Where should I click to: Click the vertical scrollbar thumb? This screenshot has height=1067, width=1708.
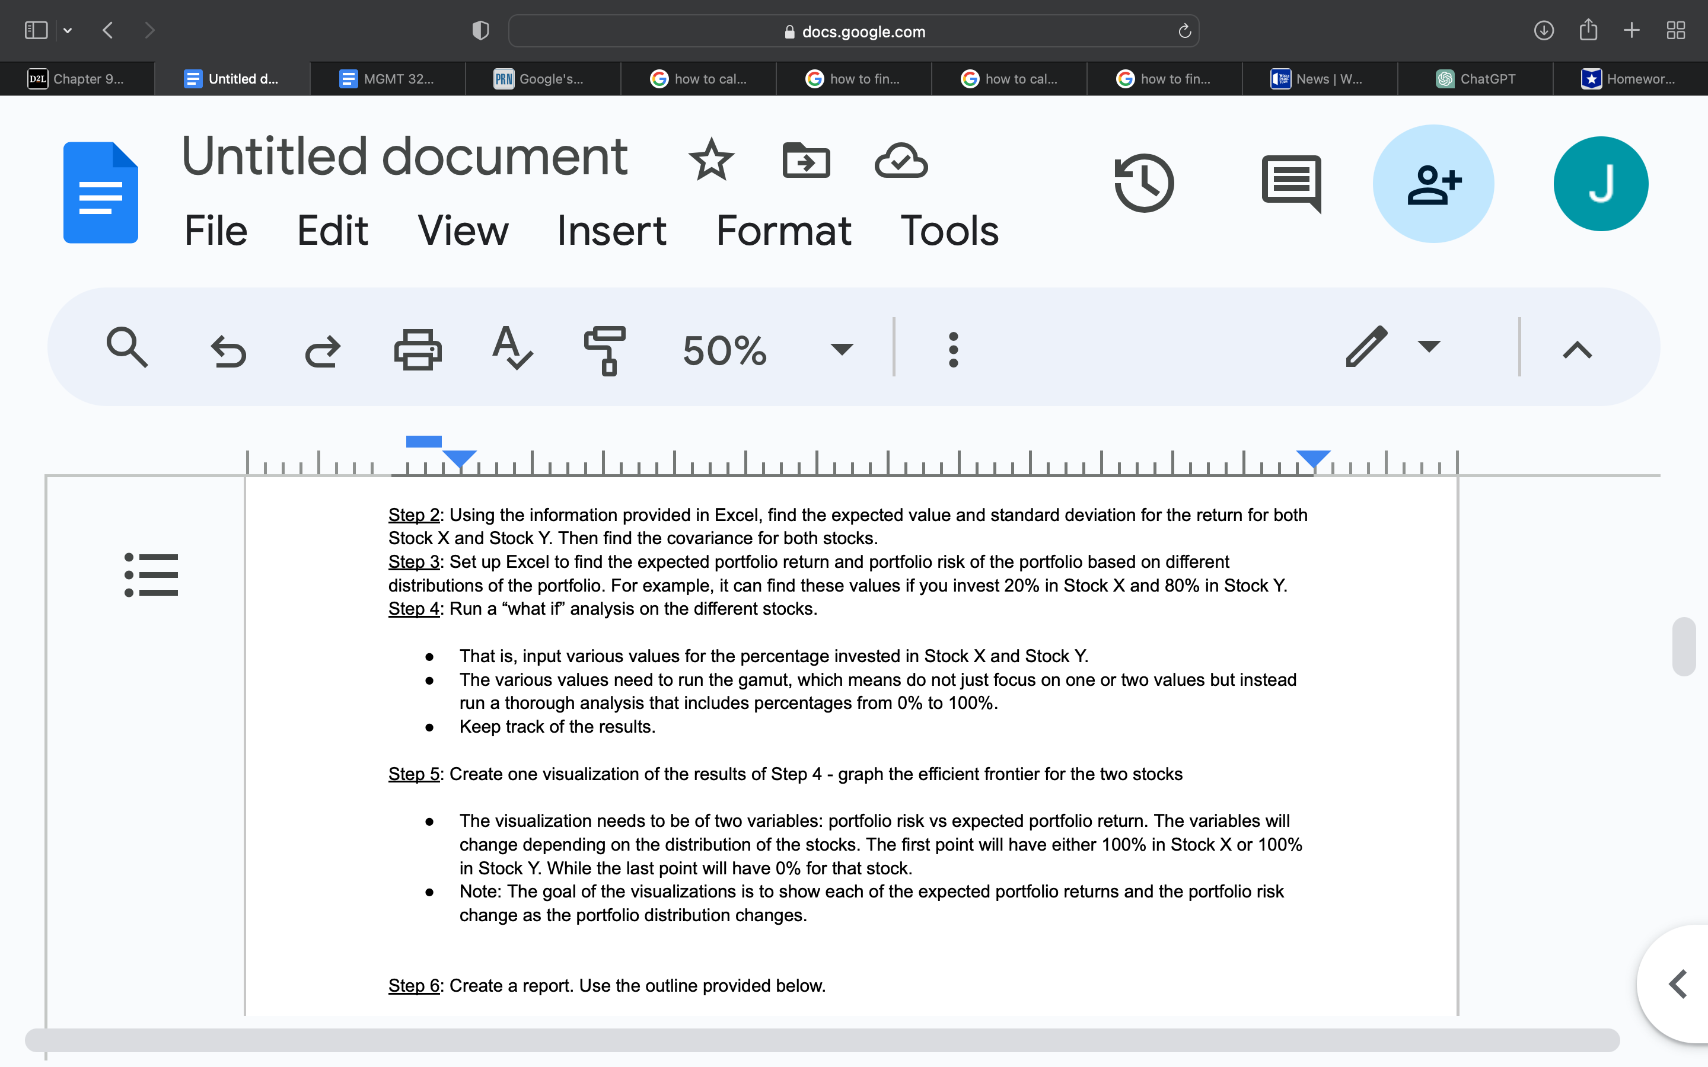1684,646
